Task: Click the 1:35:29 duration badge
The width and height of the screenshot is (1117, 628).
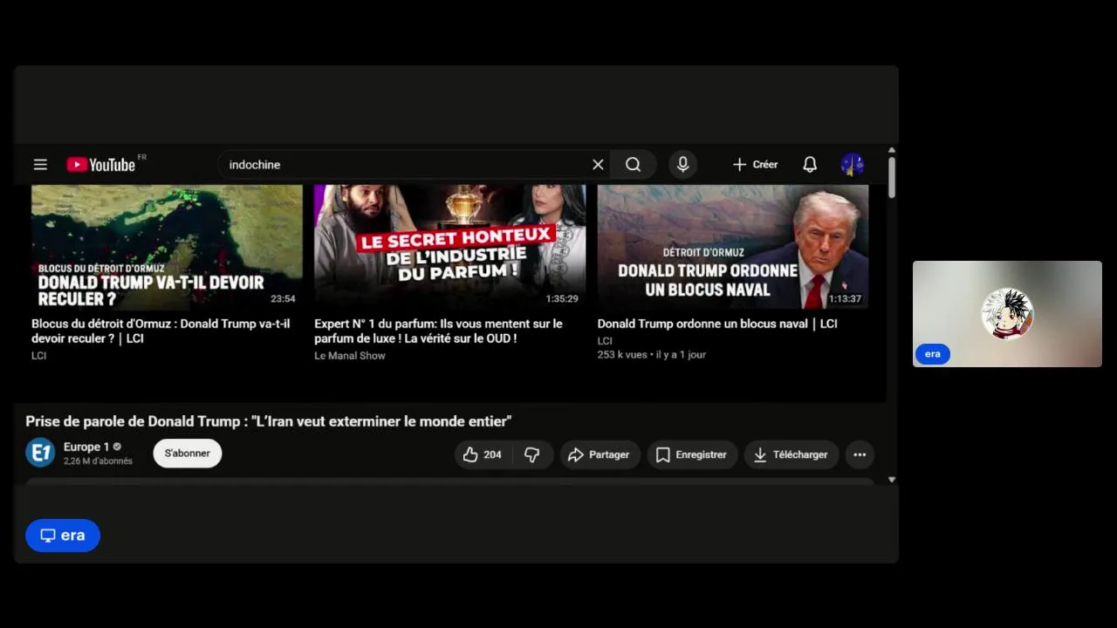Action: pos(562,298)
